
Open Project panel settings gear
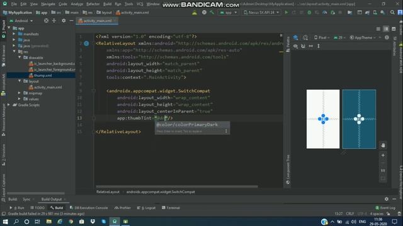(x=64, y=21)
